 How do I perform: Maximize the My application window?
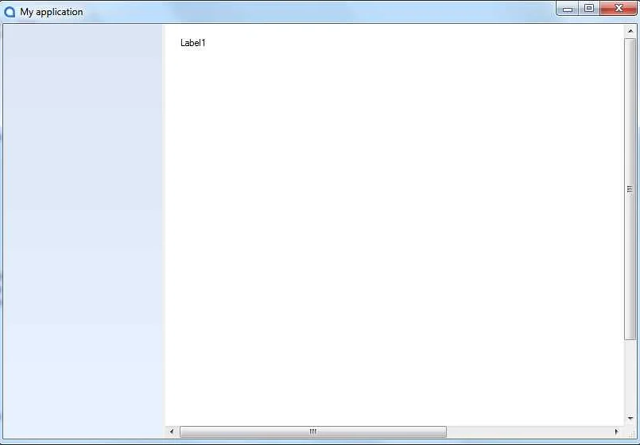589,9
